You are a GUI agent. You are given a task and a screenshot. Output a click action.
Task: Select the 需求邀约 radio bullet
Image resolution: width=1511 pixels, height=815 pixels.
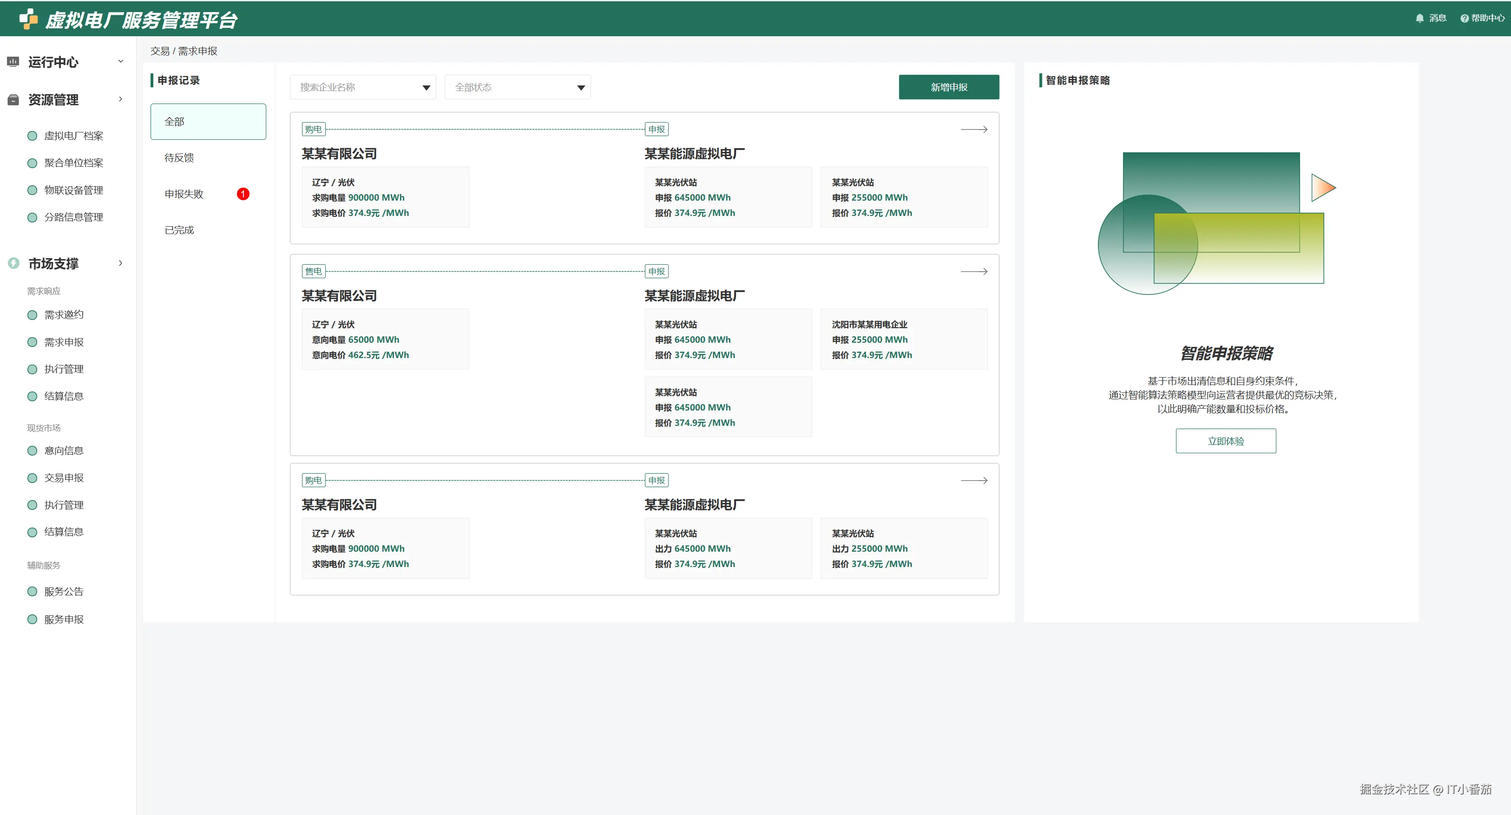click(x=32, y=315)
